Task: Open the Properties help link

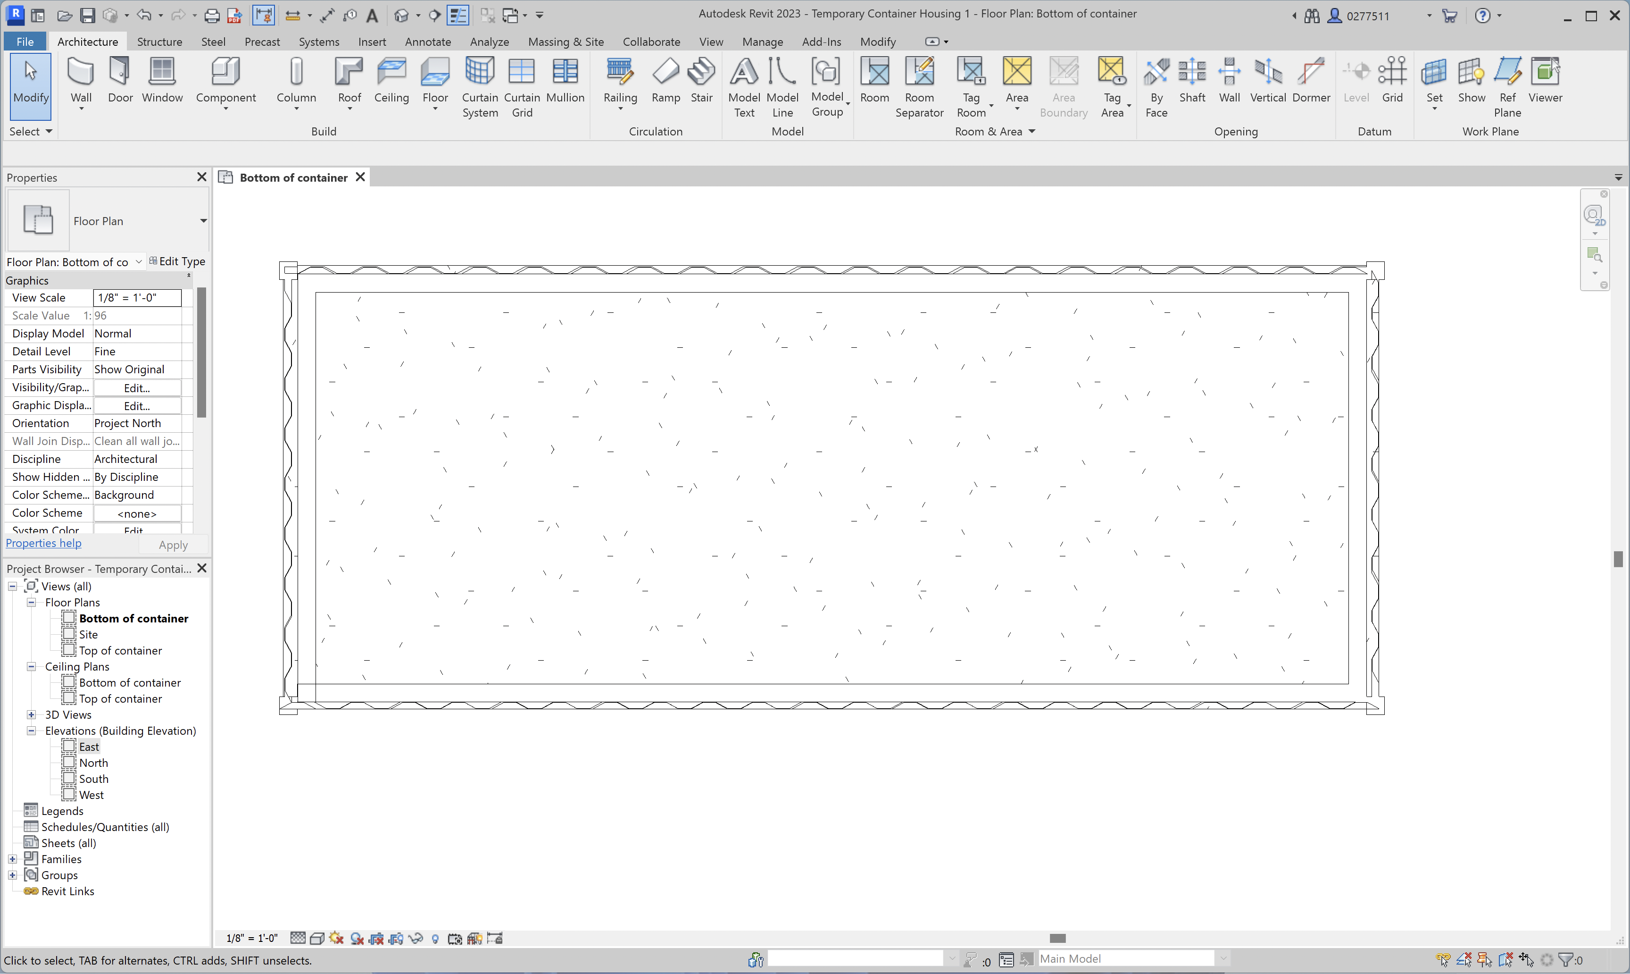Action: point(43,543)
